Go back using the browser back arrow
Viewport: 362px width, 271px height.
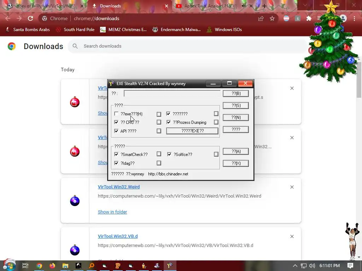click(x=8, y=18)
